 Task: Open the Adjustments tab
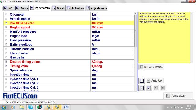pyautogui.click(x=96, y=8)
